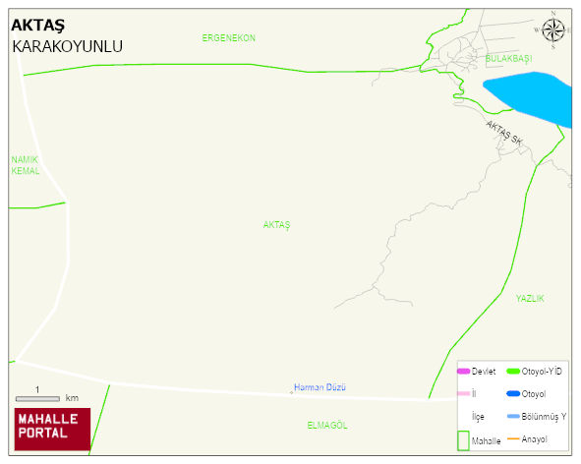Click the 1 km scale bar
The image size is (581, 464).
coord(37,399)
